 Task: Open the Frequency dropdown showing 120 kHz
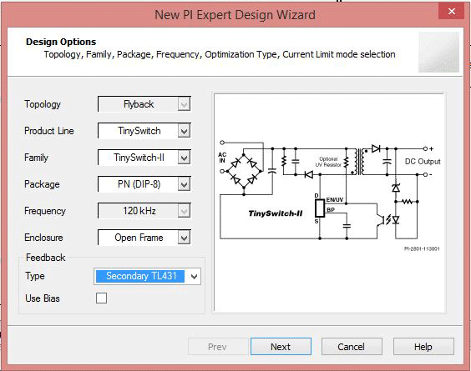point(144,211)
